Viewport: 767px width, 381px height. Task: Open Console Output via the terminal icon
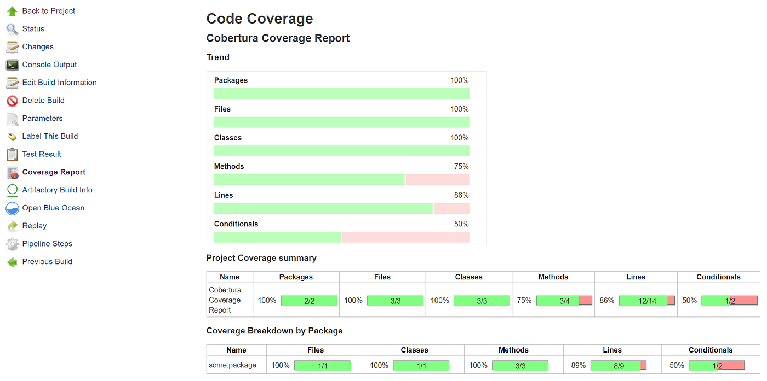coord(12,65)
